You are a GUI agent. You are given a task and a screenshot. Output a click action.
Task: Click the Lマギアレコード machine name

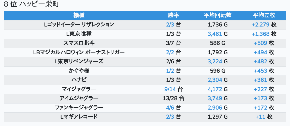(x=79, y=117)
